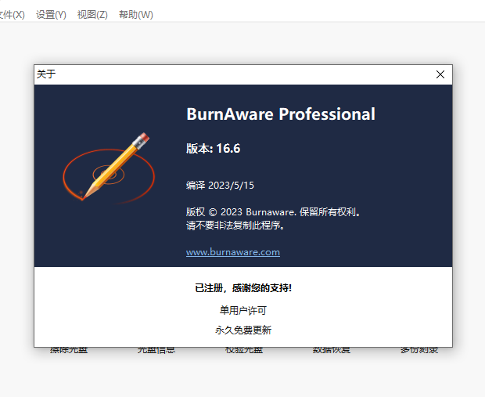Click the 版本: 16.6 text
The image size is (485, 397).
coord(213,148)
